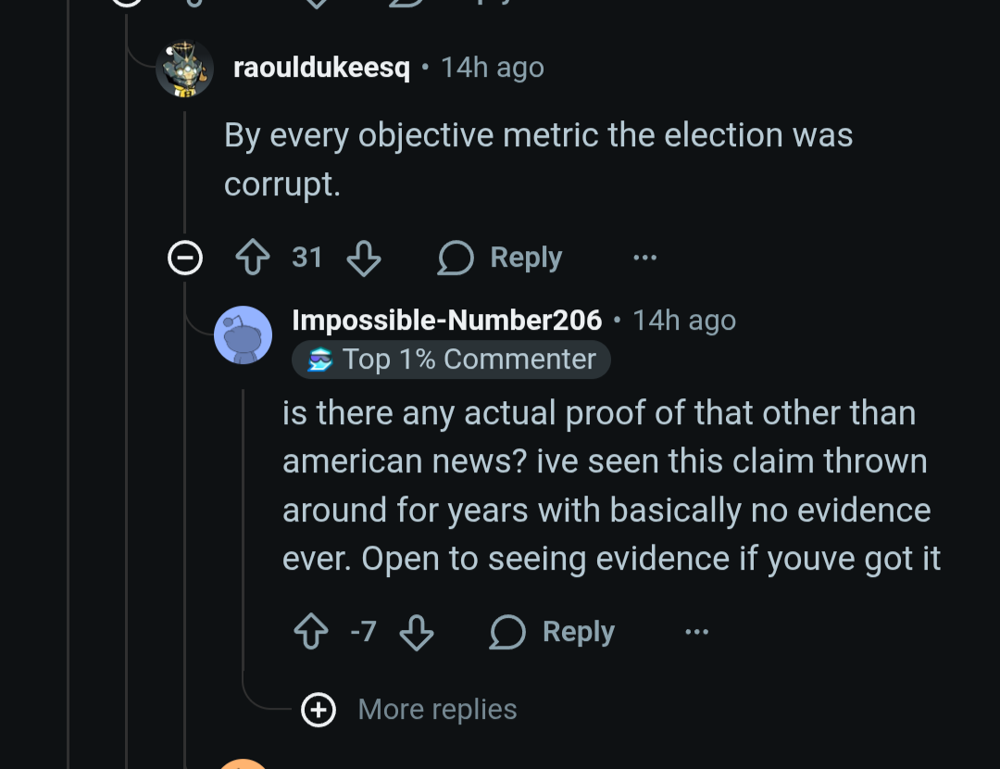Open Impossible-Number206 username link

click(x=446, y=320)
